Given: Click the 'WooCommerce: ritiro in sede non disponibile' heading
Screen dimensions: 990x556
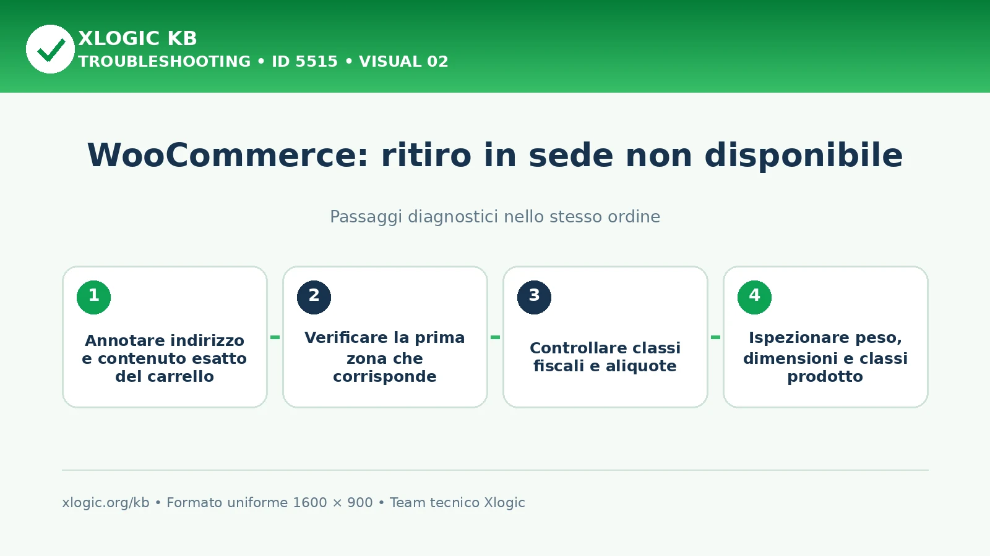Looking at the screenshot, I should (x=495, y=155).
